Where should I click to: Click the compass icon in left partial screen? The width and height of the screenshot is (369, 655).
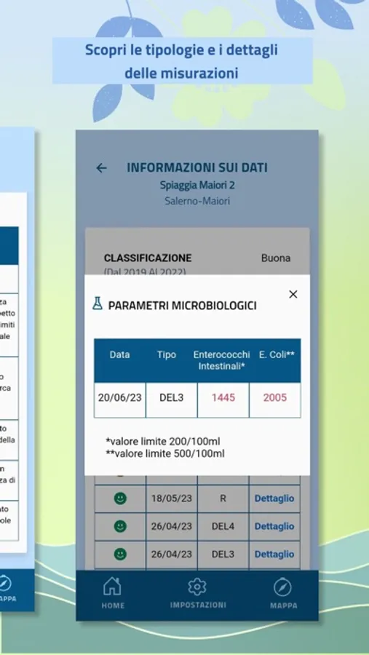pyautogui.click(x=5, y=583)
